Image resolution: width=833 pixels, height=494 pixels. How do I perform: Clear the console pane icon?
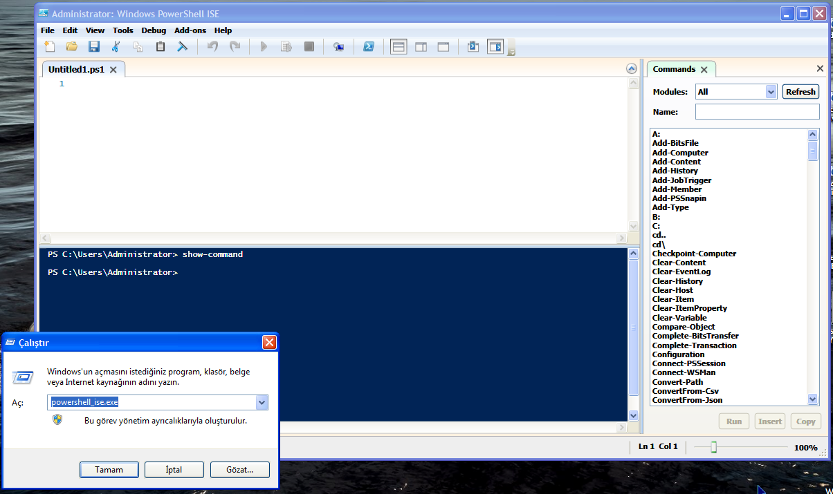(x=183, y=46)
